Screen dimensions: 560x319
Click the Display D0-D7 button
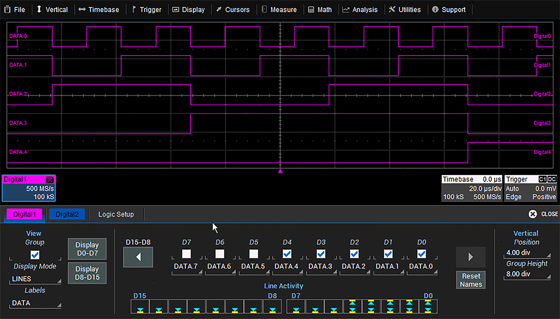pos(87,249)
